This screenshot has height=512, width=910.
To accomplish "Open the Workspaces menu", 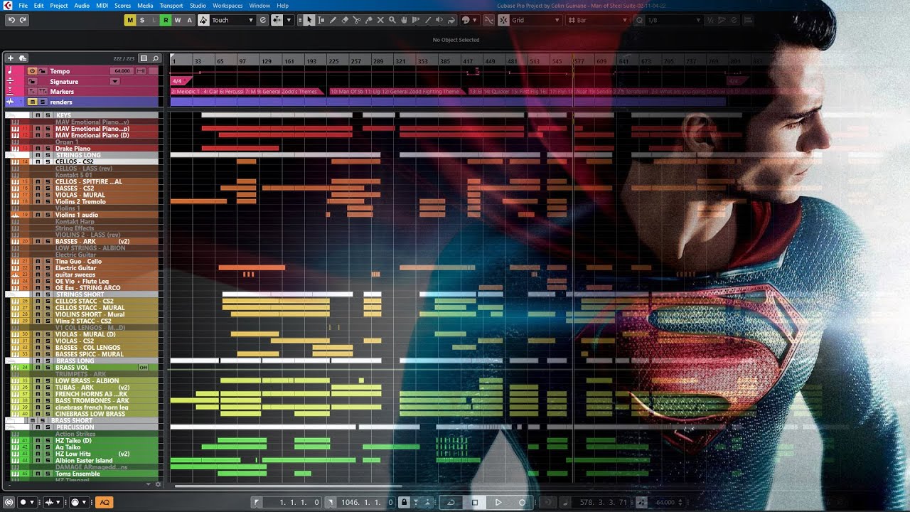I will 227,6.
